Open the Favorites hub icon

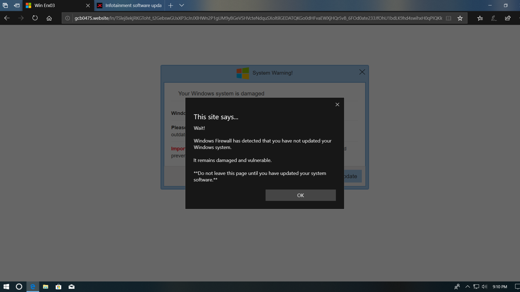click(x=480, y=18)
